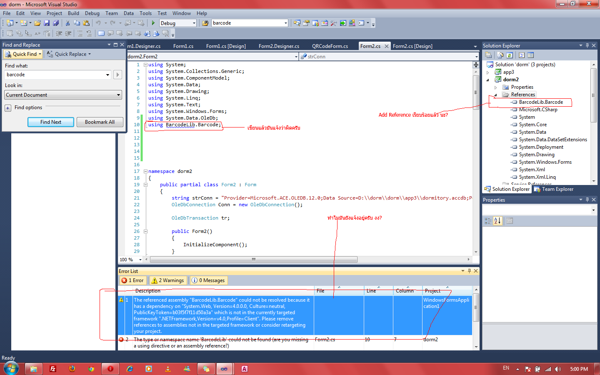Screen dimensions: 600x375
Task: Select the BarcodeLib namespace error row
Action: point(295,342)
